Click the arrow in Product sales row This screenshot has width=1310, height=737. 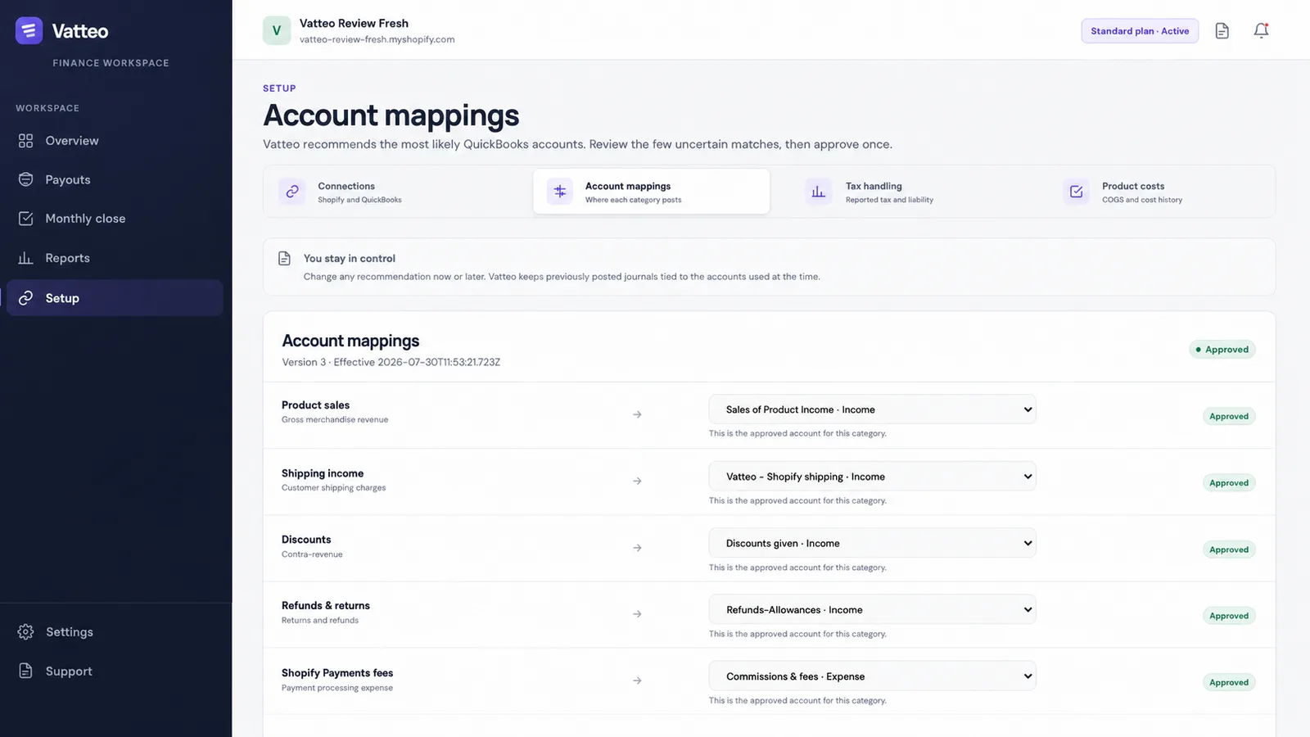click(637, 414)
